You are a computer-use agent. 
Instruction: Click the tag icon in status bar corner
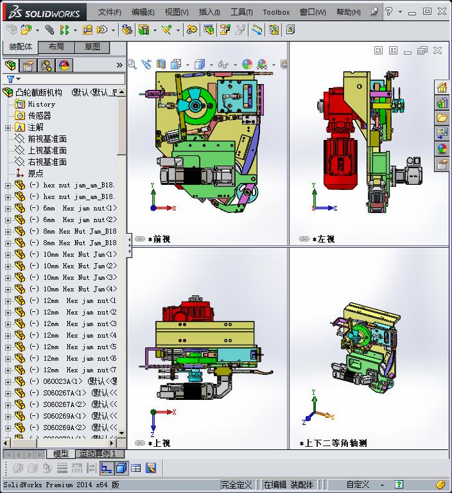tap(441, 485)
